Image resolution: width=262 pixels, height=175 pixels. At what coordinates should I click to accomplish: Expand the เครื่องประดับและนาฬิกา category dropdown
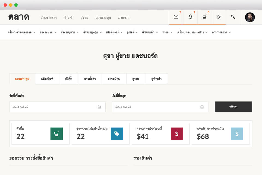tap(192, 32)
